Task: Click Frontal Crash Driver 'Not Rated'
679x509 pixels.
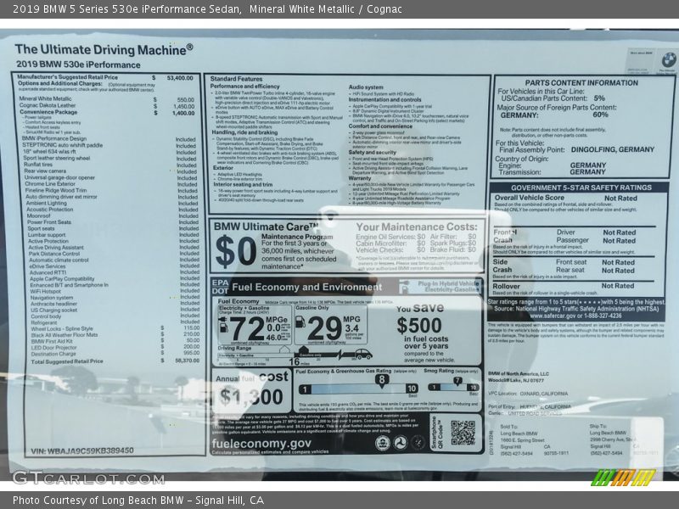Action: 620,232
